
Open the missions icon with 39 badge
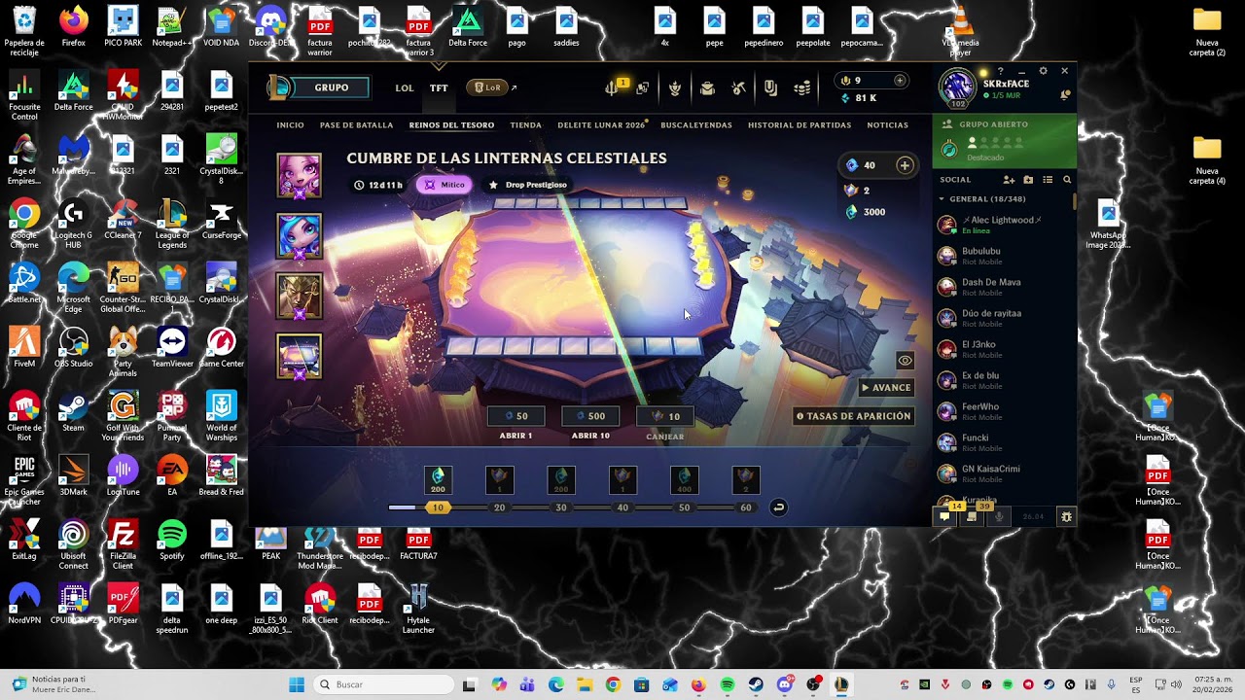coord(972,516)
